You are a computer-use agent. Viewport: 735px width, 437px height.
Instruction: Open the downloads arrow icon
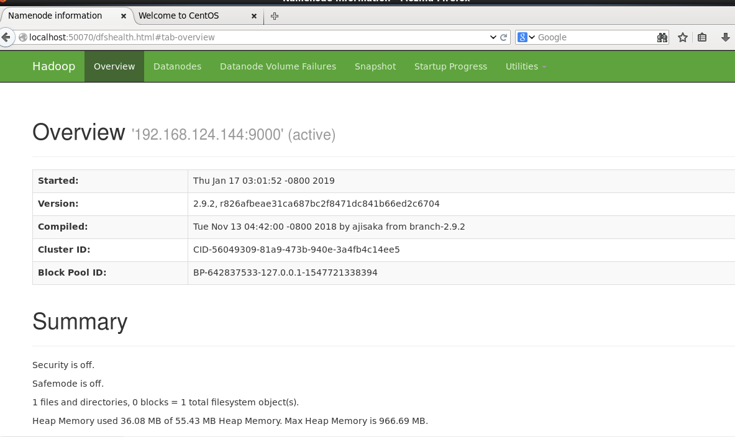coord(725,37)
